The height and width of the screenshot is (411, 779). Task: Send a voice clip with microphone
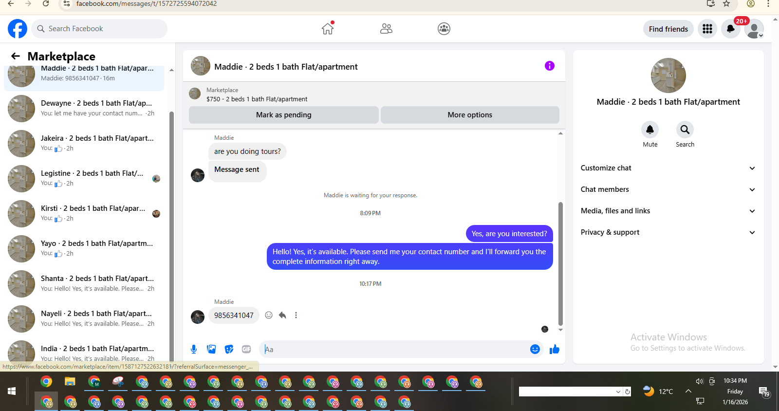(194, 349)
